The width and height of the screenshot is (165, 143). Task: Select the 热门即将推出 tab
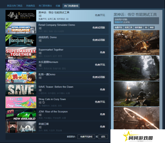click(x=45, y=6)
